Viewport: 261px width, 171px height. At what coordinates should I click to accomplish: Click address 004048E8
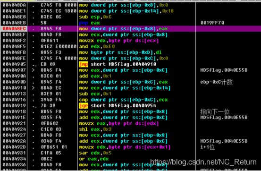point(14,17)
